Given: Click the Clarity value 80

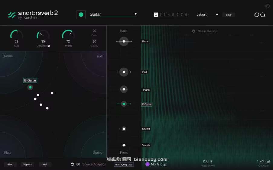Looking at the screenshot, I should pos(94,41).
